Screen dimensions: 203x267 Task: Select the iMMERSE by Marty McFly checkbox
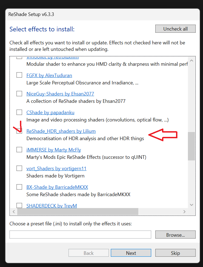[x=19, y=150]
